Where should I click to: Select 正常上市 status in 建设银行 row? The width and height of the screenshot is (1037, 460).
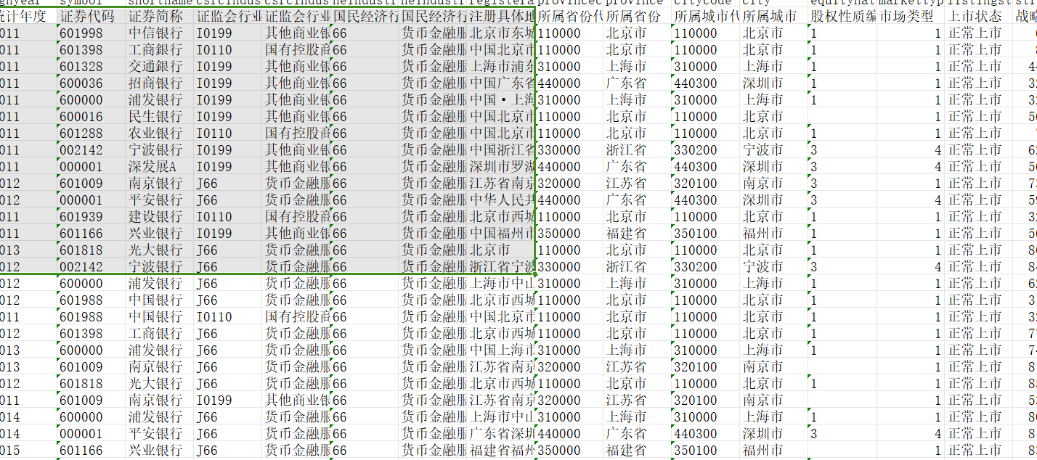[x=979, y=216]
